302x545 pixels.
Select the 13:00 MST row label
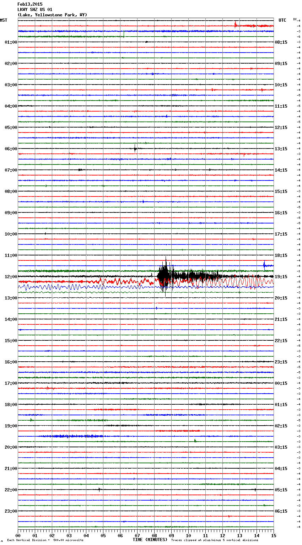(11, 298)
